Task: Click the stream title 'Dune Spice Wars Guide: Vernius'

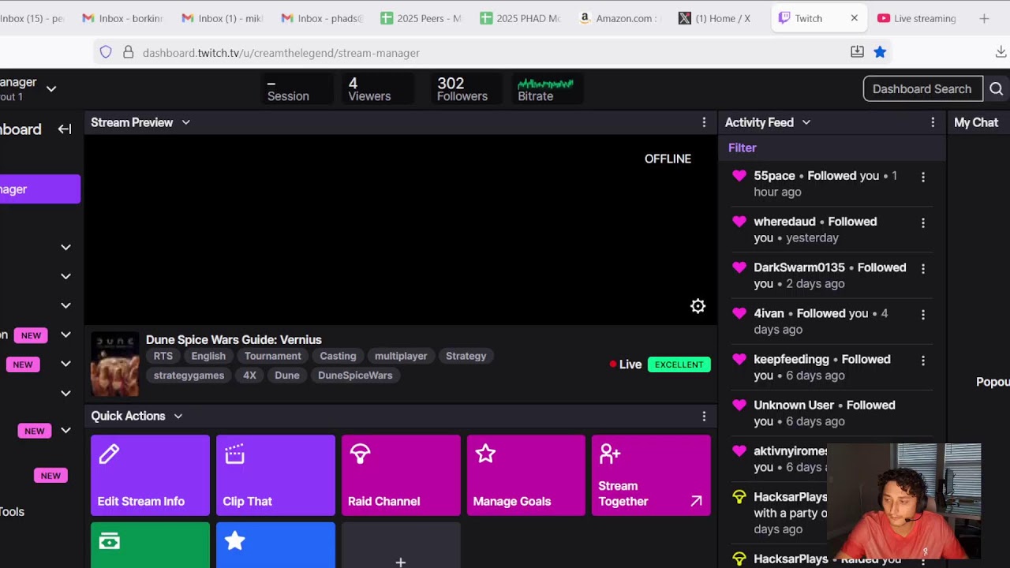Action: [x=234, y=339]
